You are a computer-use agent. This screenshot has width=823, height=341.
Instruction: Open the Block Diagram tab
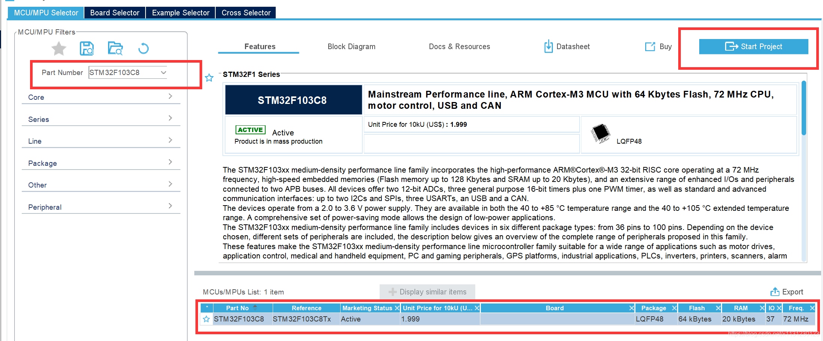pyautogui.click(x=351, y=47)
